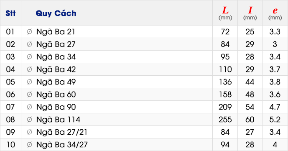Select the Ngã Ba 90 row label

point(56,107)
